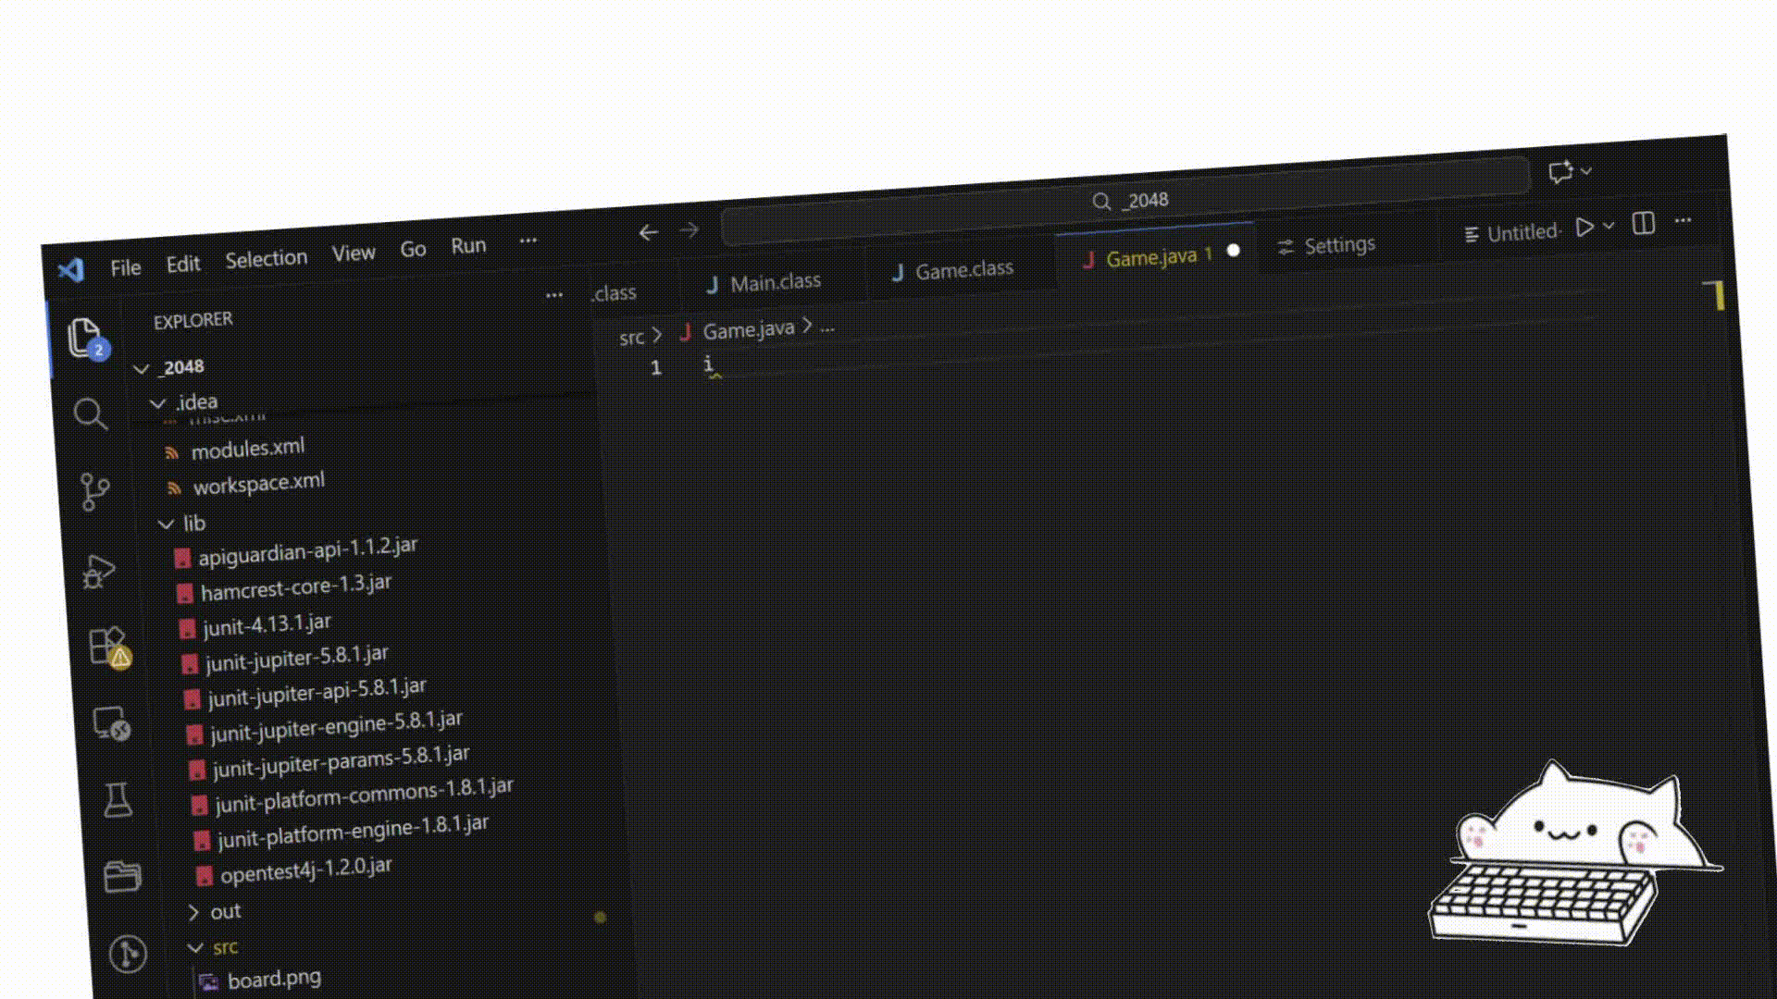
Task: Click the back navigation arrow
Action: click(x=649, y=232)
